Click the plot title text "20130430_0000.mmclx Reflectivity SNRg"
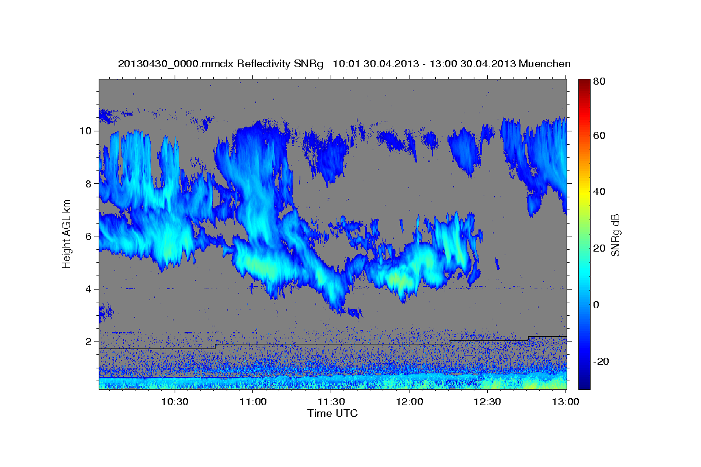701x467 pixels. pyautogui.click(x=221, y=64)
